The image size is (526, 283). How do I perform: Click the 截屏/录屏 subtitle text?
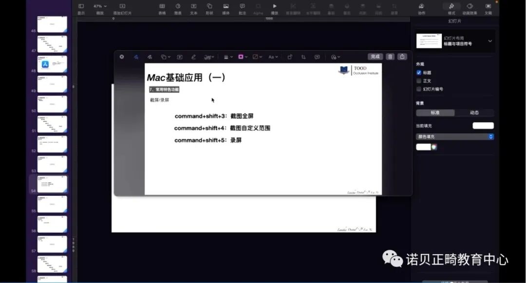[159, 100]
